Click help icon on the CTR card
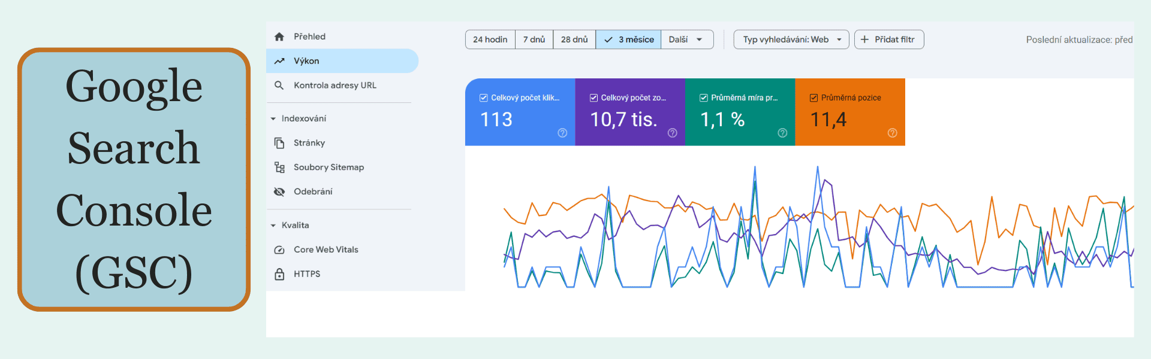 coord(782,133)
